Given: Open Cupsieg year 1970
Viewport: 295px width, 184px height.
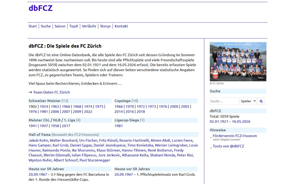Looking at the screenshot, I should click(130, 106).
